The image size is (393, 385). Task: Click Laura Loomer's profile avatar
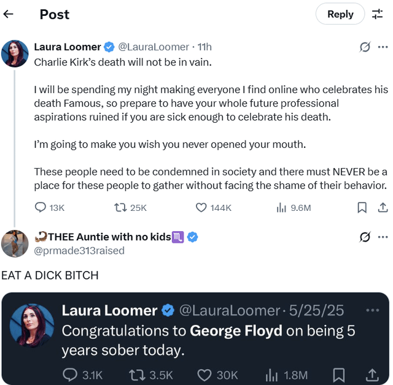[15, 53]
